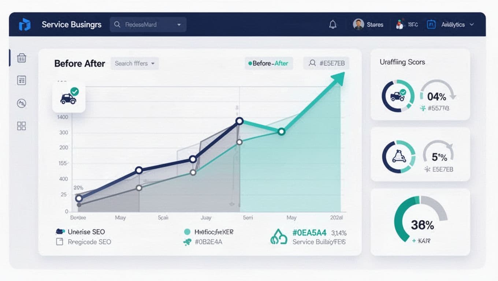Click the notification bell icon
The image size is (498, 281).
(332, 24)
